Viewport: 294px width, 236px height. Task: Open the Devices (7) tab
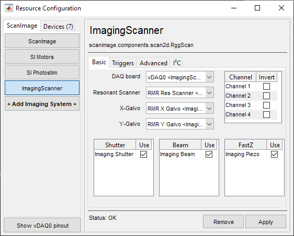58,26
